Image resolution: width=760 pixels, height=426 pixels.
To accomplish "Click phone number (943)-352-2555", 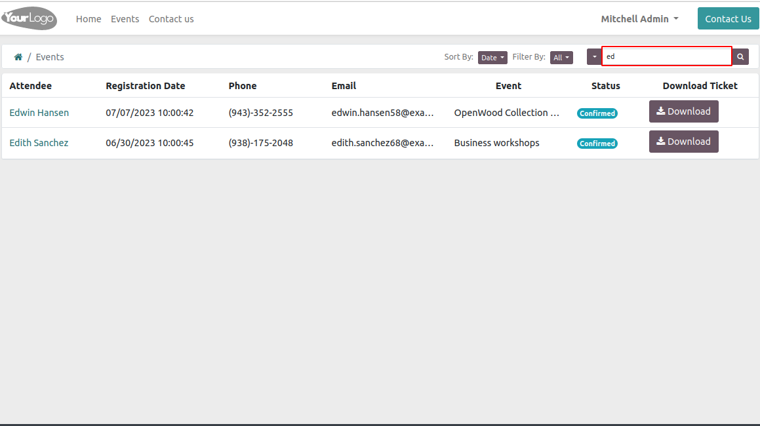I will coord(261,113).
